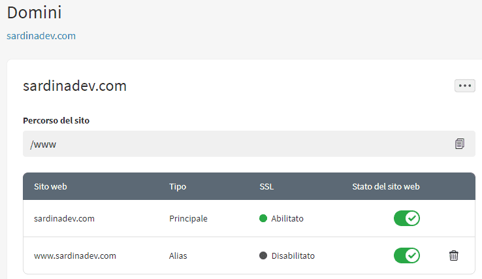
Task: Open the three-dot options menu
Action: (x=465, y=86)
